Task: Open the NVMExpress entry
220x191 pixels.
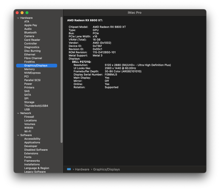Action: pos(32,73)
